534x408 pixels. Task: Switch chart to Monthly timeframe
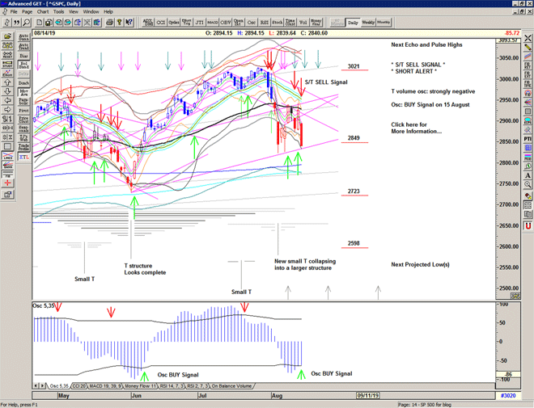click(x=384, y=22)
